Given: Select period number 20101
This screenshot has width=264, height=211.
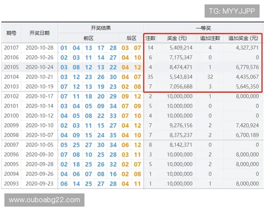Looking at the screenshot, I should 11,106.
